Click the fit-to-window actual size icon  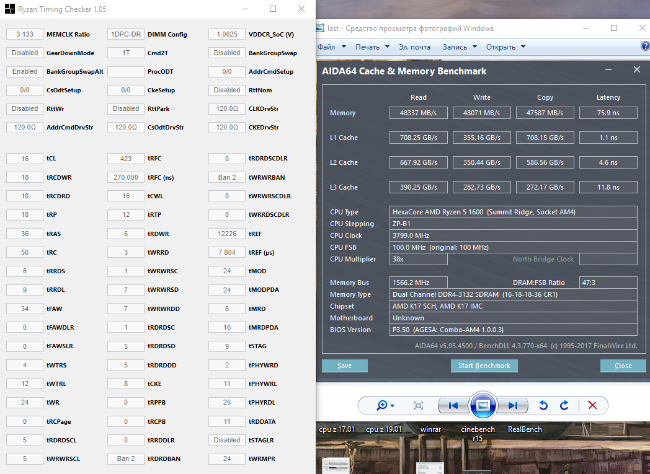[x=418, y=405]
